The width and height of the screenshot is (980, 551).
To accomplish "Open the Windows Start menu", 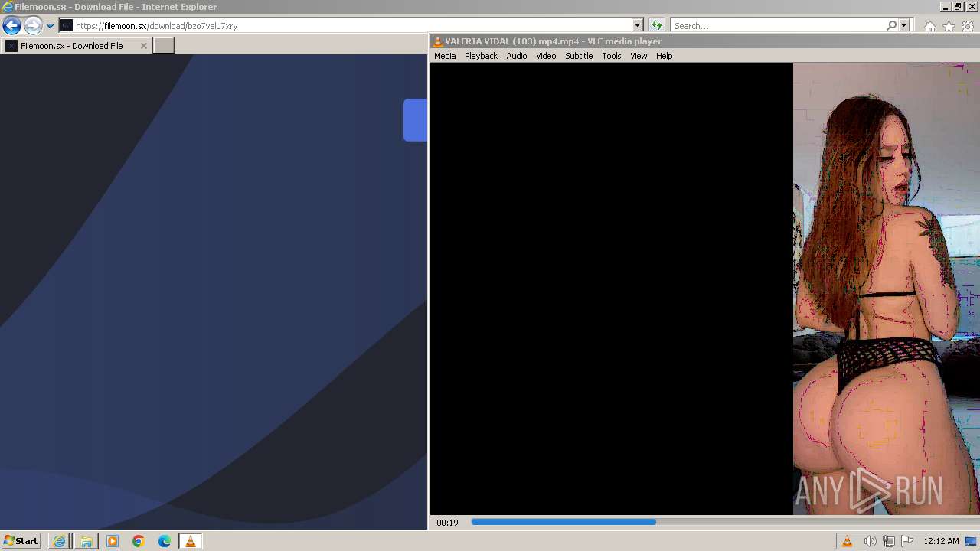I will coord(21,541).
